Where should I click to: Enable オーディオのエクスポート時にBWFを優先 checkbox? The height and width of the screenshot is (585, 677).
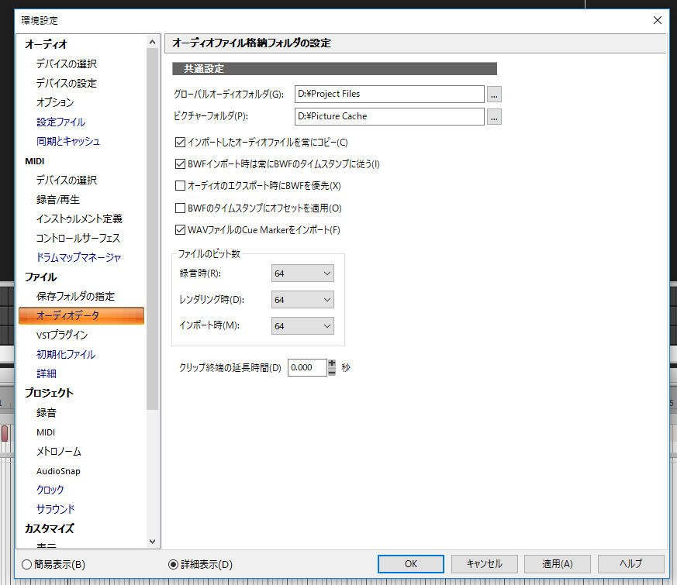181,186
